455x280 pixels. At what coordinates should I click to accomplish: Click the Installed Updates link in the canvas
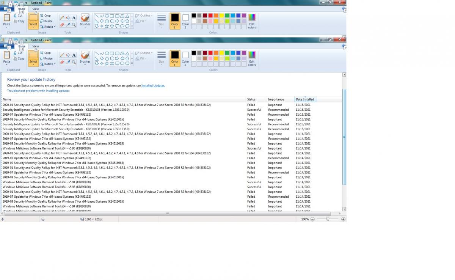click(x=153, y=86)
